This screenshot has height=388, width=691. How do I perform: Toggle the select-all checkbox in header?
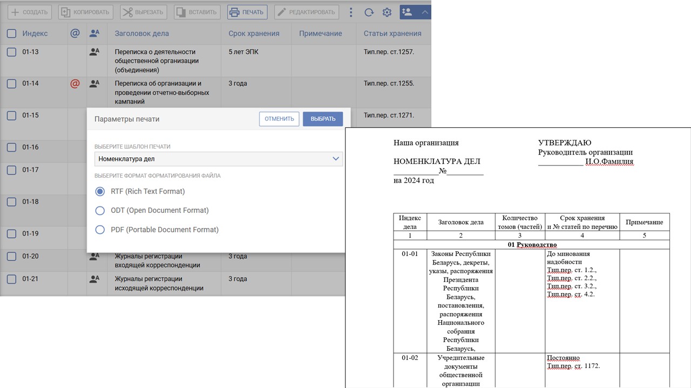point(11,33)
